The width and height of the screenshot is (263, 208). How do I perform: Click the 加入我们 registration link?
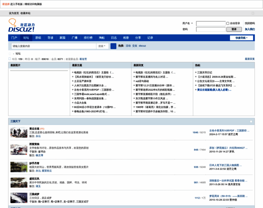click(250, 29)
